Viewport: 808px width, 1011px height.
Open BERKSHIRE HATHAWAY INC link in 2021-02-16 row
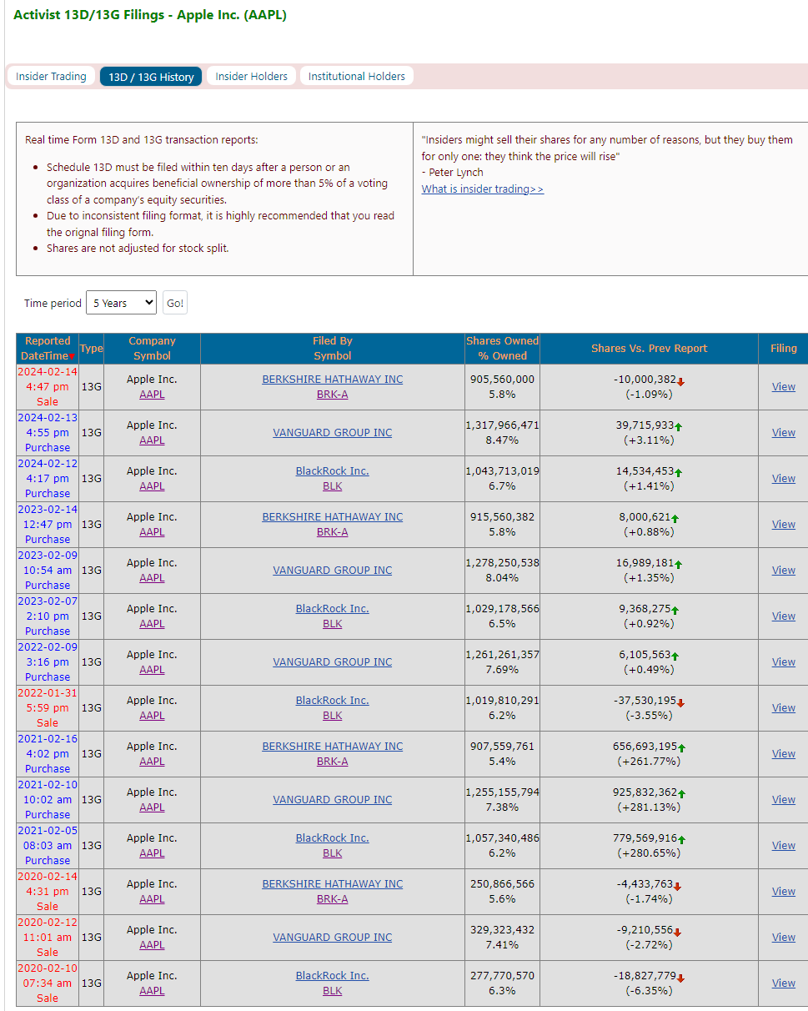(x=333, y=747)
